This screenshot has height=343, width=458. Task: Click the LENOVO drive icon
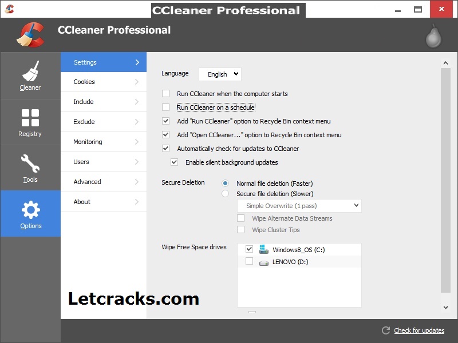tap(264, 263)
